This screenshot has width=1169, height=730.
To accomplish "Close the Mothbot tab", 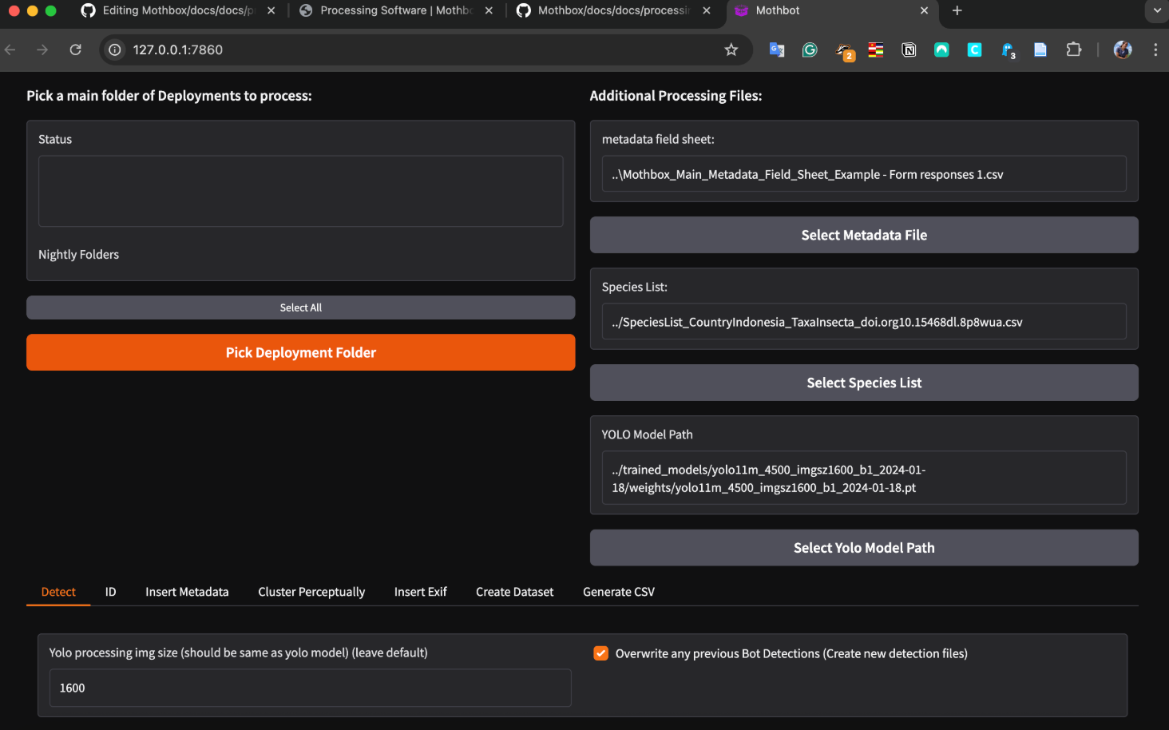I will click(x=924, y=10).
